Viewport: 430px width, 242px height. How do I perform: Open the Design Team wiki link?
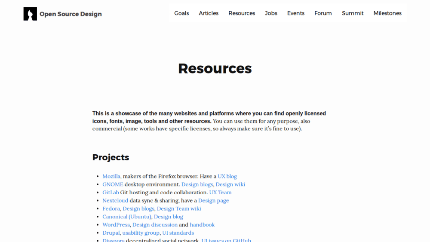(179, 208)
